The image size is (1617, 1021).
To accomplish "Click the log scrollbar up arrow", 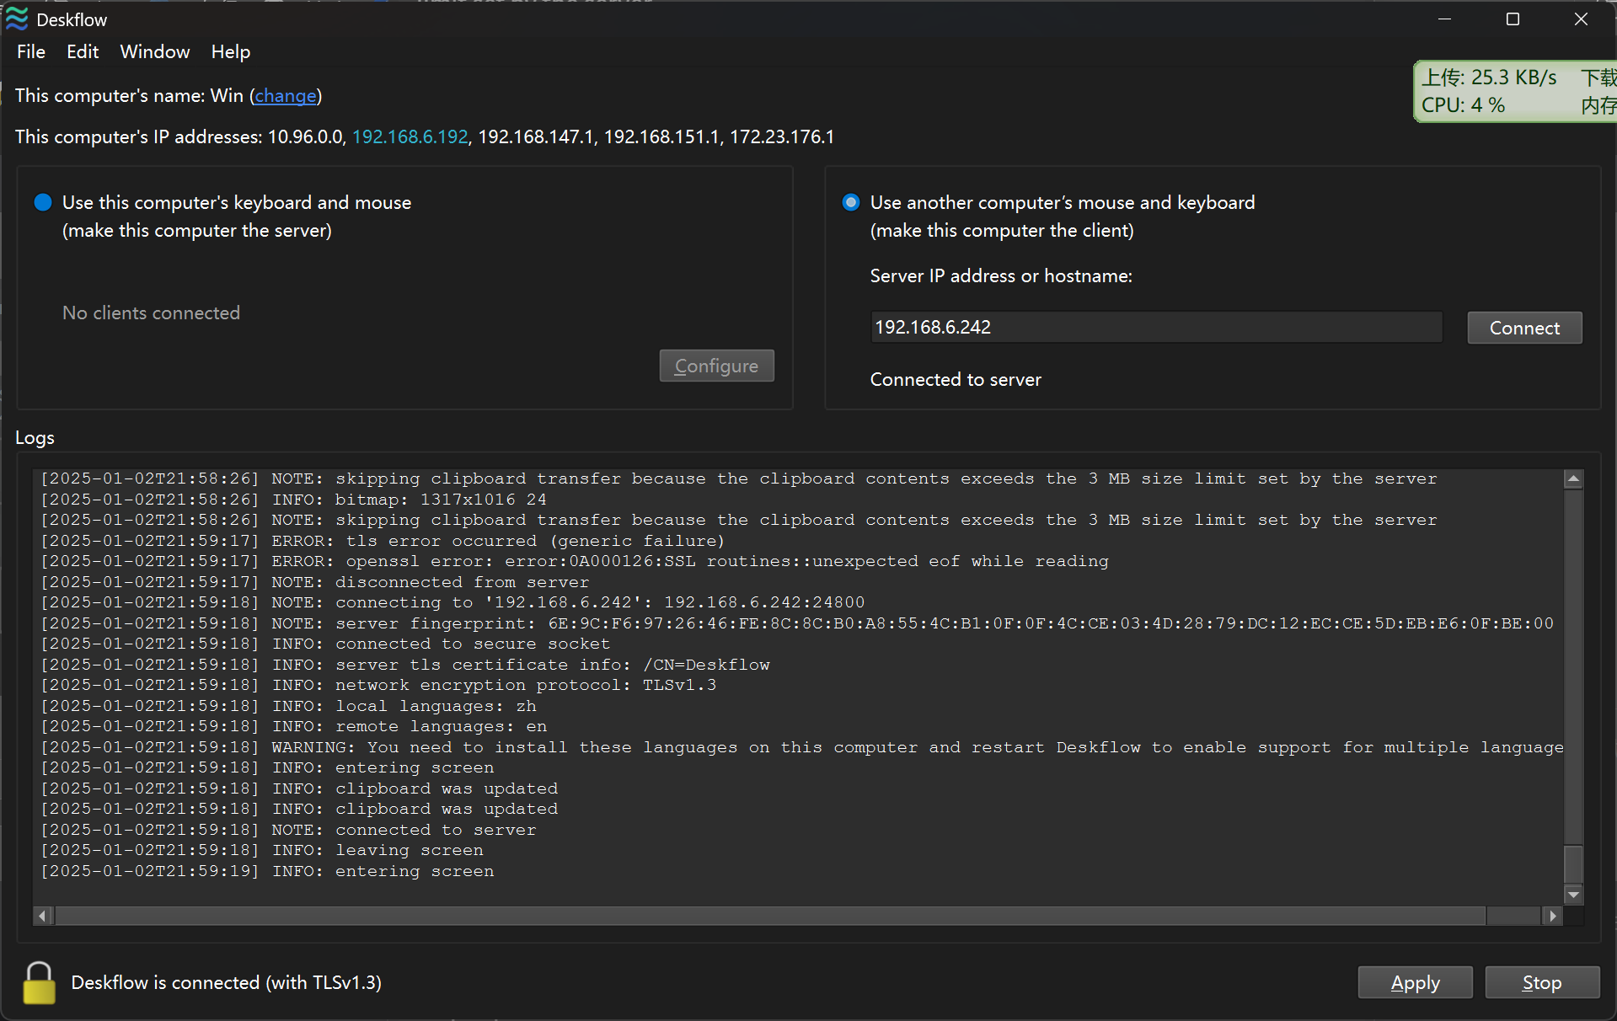I will (x=1572, y=479).
